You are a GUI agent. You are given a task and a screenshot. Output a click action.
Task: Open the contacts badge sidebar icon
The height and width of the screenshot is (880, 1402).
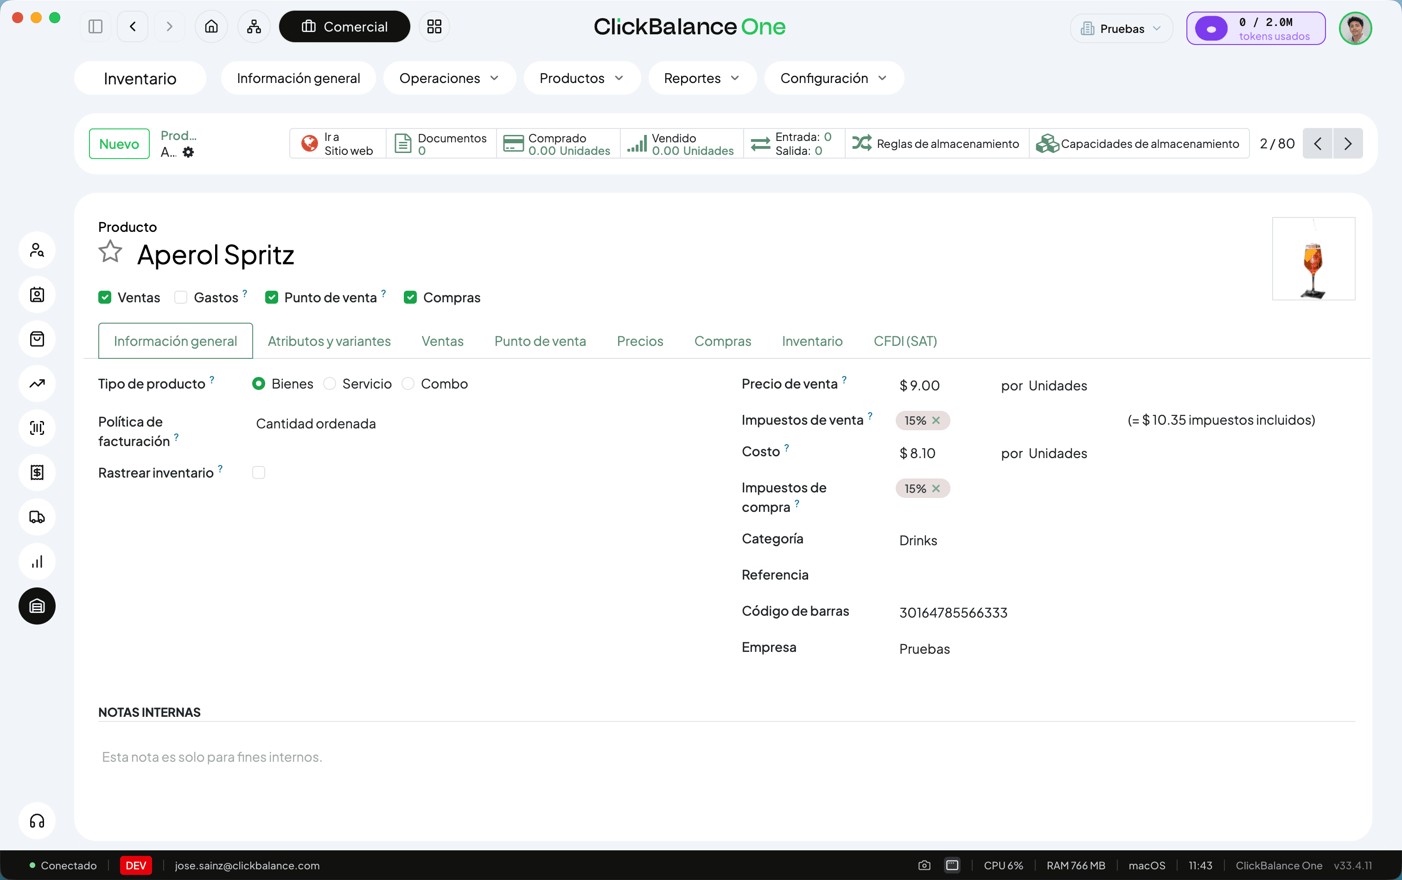37,294
